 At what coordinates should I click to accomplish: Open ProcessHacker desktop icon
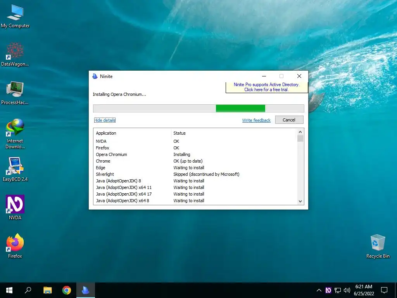(x=15, y=93)
